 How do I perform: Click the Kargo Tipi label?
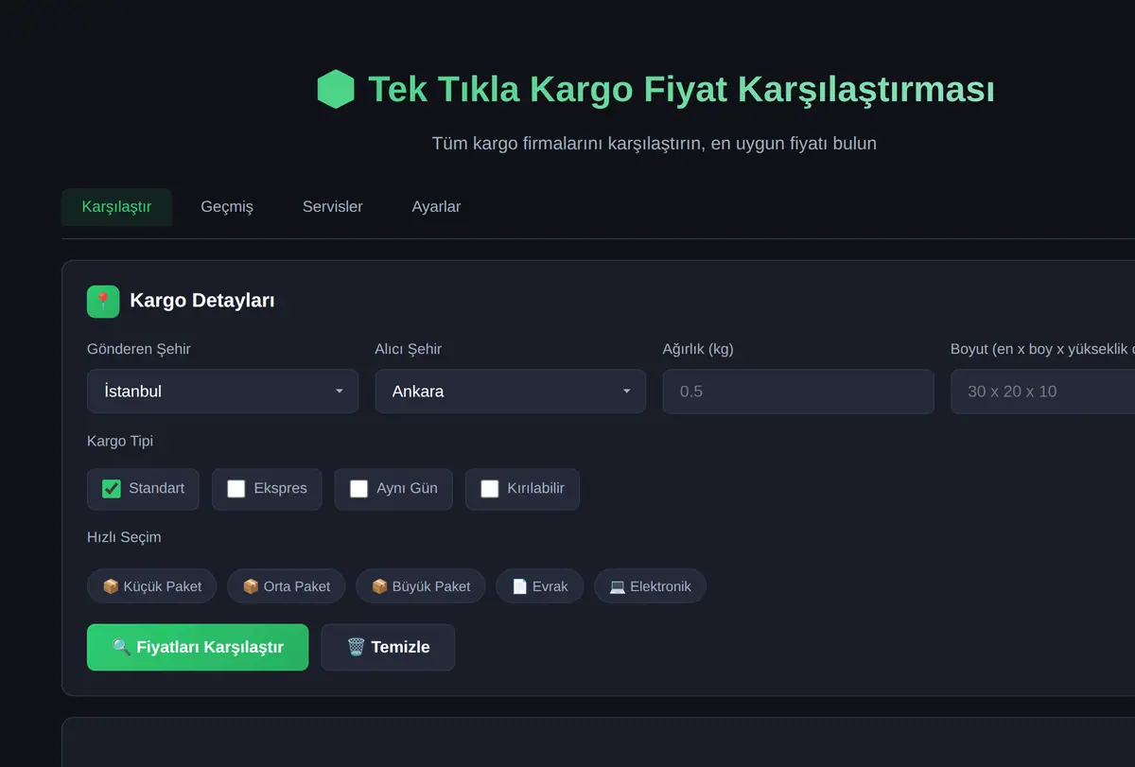coord(120,441)
